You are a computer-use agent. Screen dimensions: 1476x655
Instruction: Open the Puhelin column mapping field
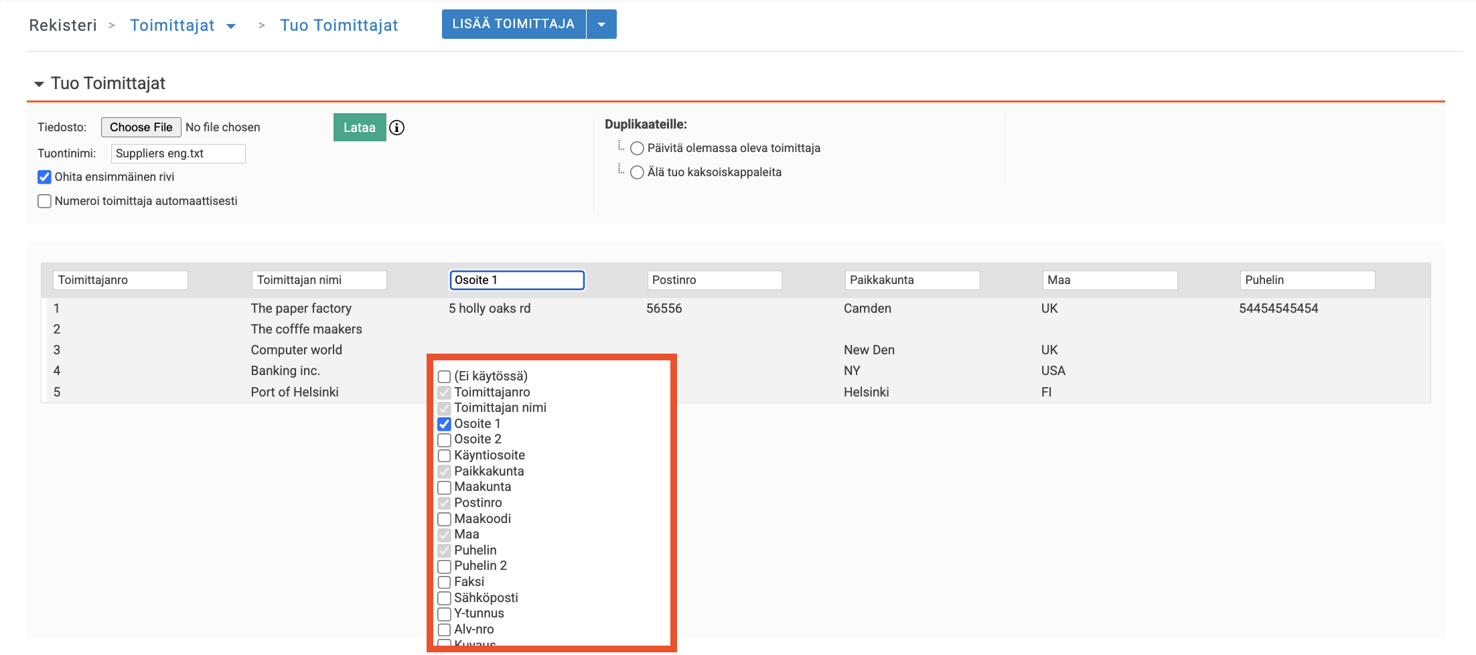tap(1307, 280)
